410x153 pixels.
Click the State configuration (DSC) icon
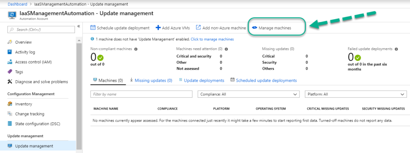[x=10, y=124]
